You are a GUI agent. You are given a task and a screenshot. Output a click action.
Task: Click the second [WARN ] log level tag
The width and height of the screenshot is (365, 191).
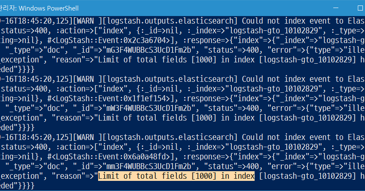click(x=88, y=79)
